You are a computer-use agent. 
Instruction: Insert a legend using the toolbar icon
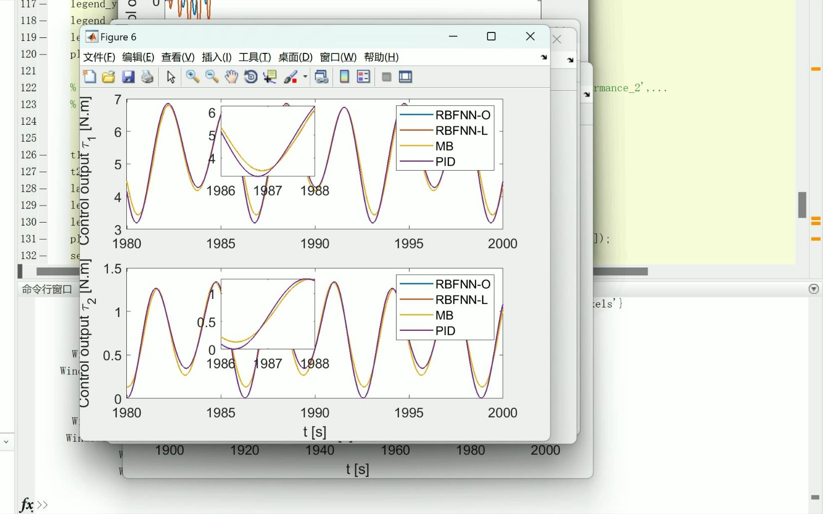(x=364, y=77)
